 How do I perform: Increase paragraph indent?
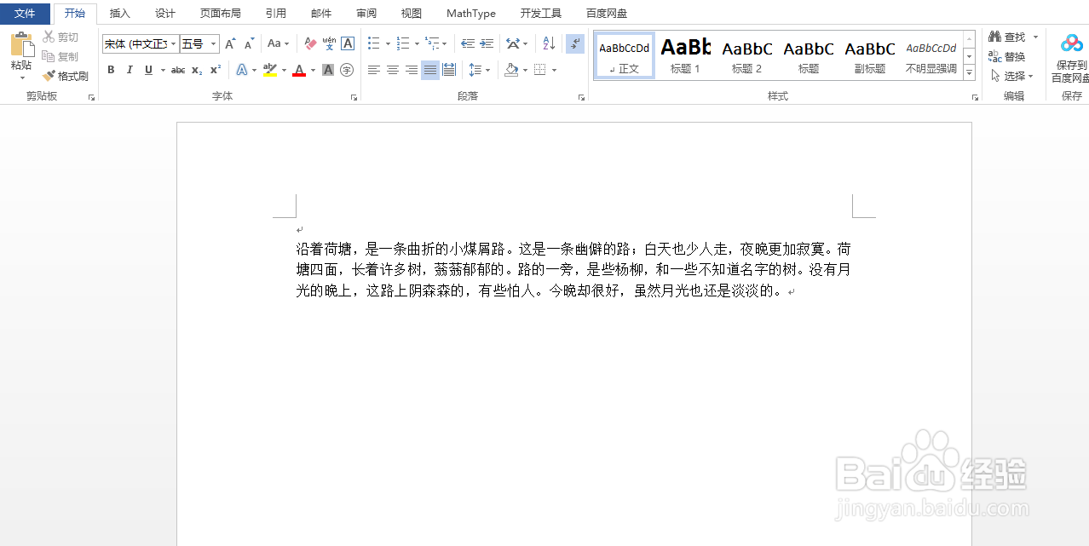(487, 43)
